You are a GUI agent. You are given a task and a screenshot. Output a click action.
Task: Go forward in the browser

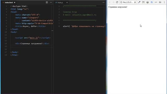tap(113, 2)
